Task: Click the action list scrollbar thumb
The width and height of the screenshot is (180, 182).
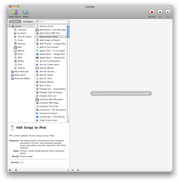Action: (68, 32)
